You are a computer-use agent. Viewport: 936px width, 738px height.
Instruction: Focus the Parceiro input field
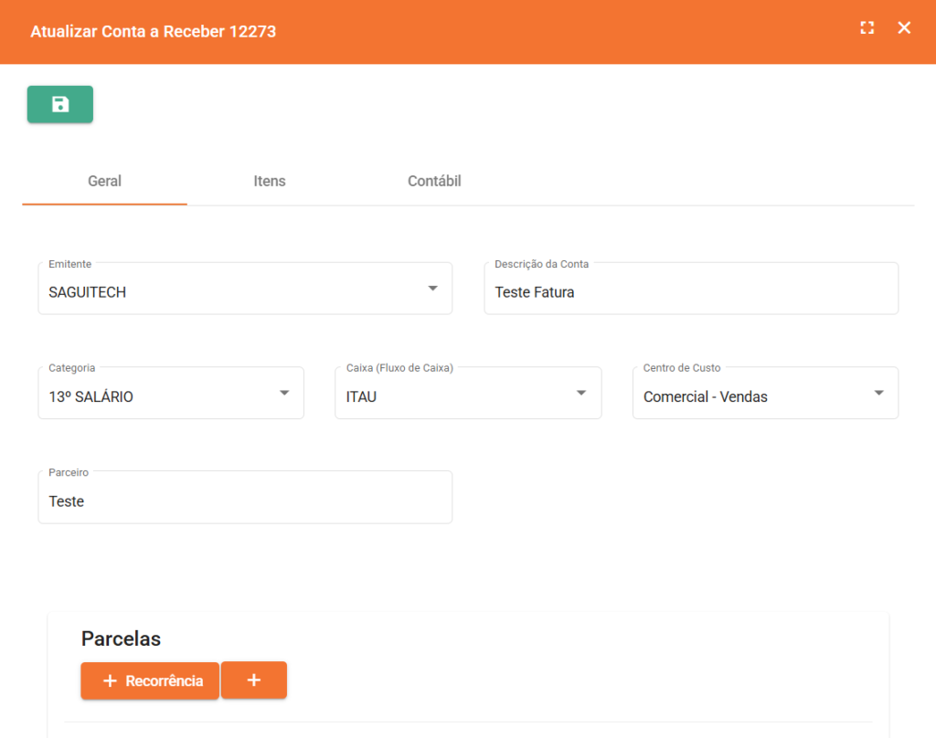[244, 501]
